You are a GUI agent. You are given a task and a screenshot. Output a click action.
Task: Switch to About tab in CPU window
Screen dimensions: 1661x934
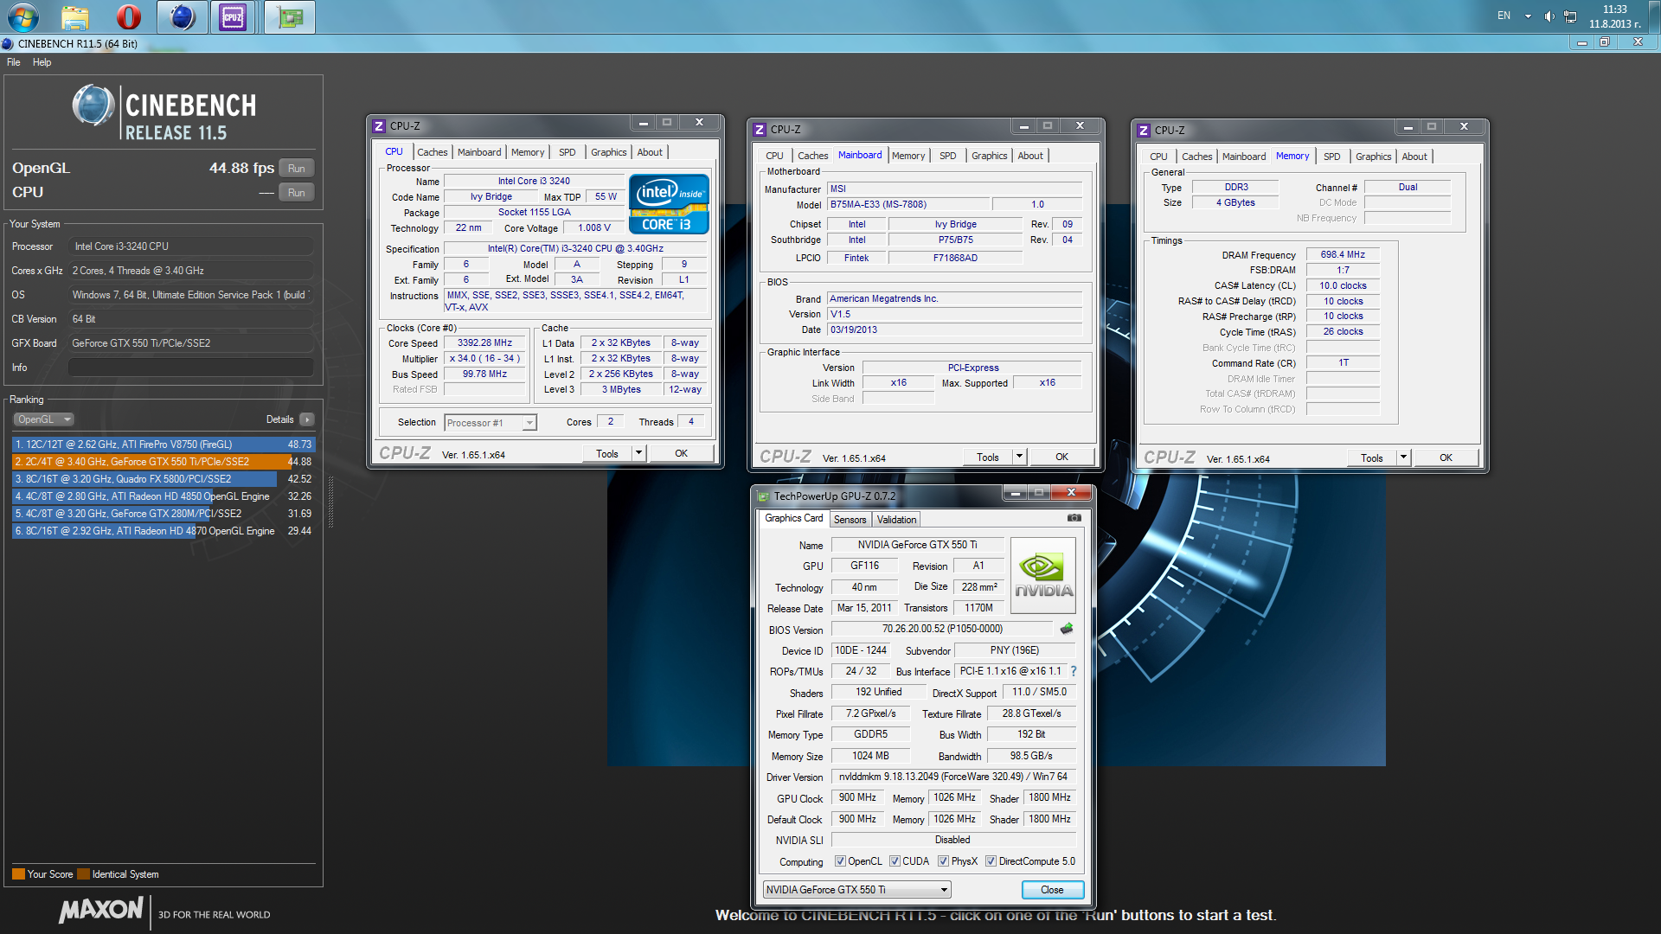tap(650, 152)
